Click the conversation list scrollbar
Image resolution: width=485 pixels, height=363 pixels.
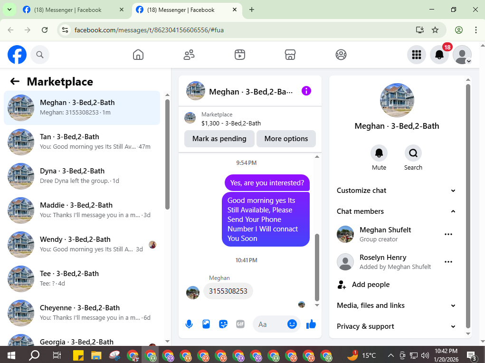pos(167,155)
